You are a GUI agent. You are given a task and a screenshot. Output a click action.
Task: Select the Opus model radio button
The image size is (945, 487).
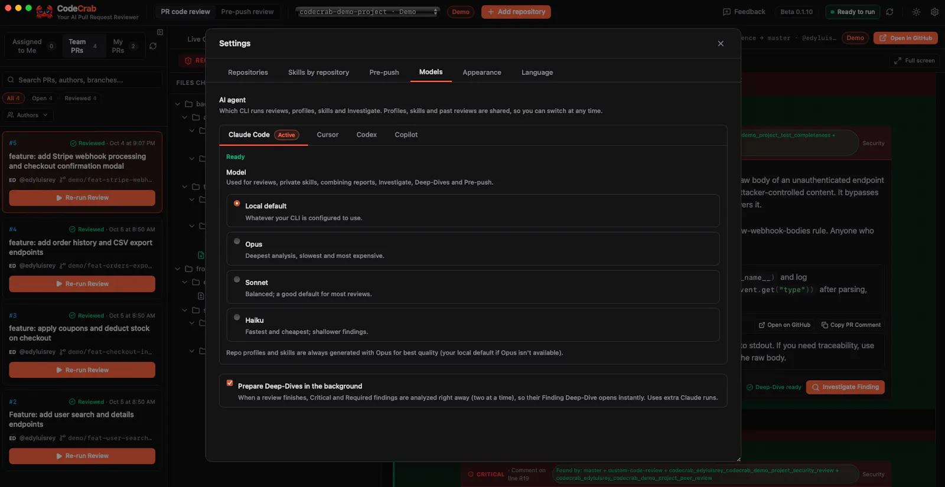point(237,241)
